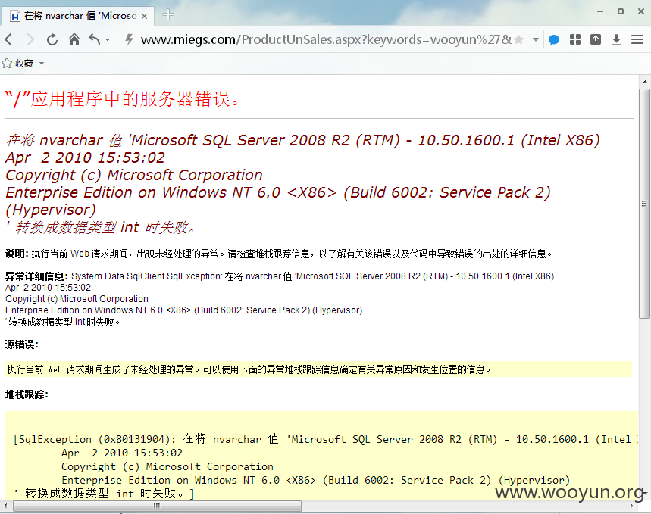Open the 收藏 favorites menu
Screen dimensions: 651x514
click(23, 64)
